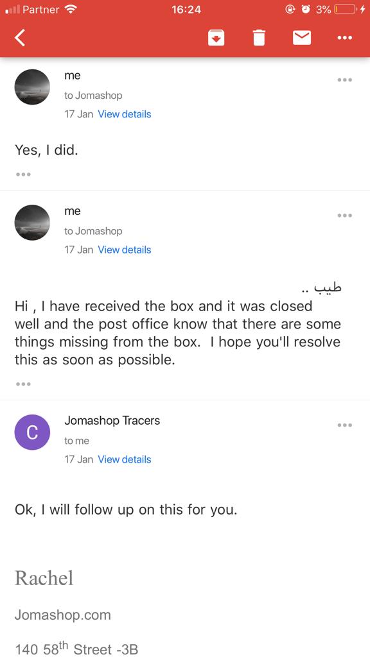This screenshot has height=657, width=370.
Task: Tap the Jomashop.com signature text
Action: coord(63,615)
